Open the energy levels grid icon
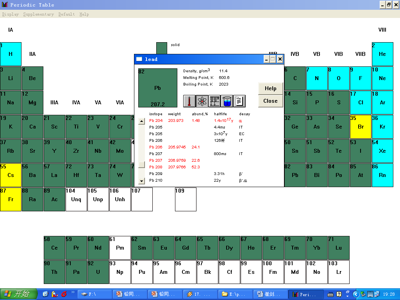This screenshot has height=300, width=400. click(x=214, y=101)
